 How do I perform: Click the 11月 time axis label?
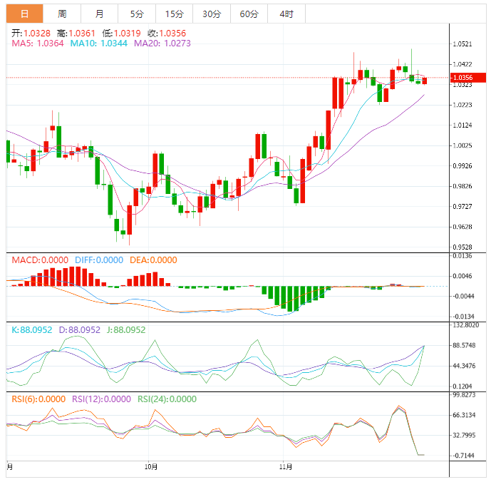(286, 467)
